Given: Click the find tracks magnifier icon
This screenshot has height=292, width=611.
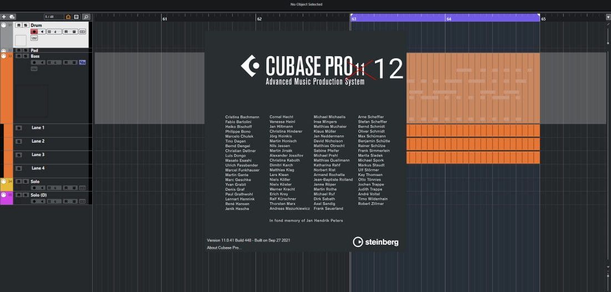Looking at the screenshot, I should pyautogui.click(x=86, y=17).
